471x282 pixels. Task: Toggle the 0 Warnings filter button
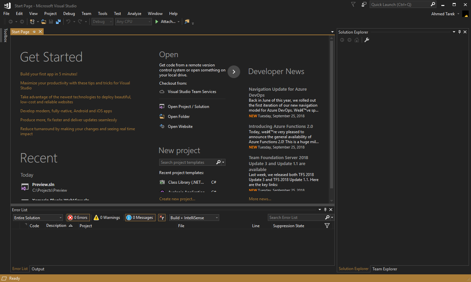(x=107, y=218)
